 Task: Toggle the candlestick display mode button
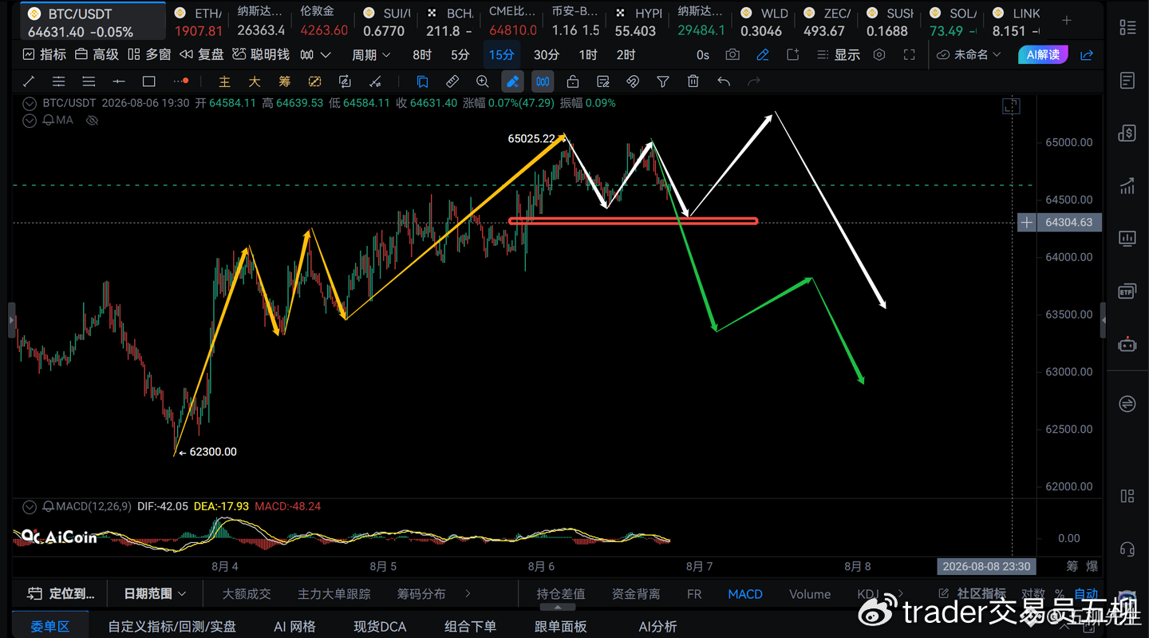543,81
